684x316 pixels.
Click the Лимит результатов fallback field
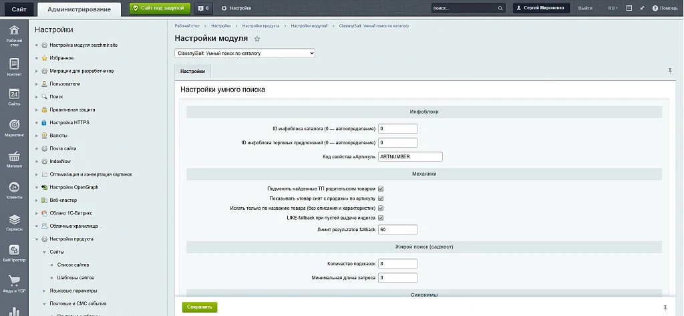click(397, 230)
